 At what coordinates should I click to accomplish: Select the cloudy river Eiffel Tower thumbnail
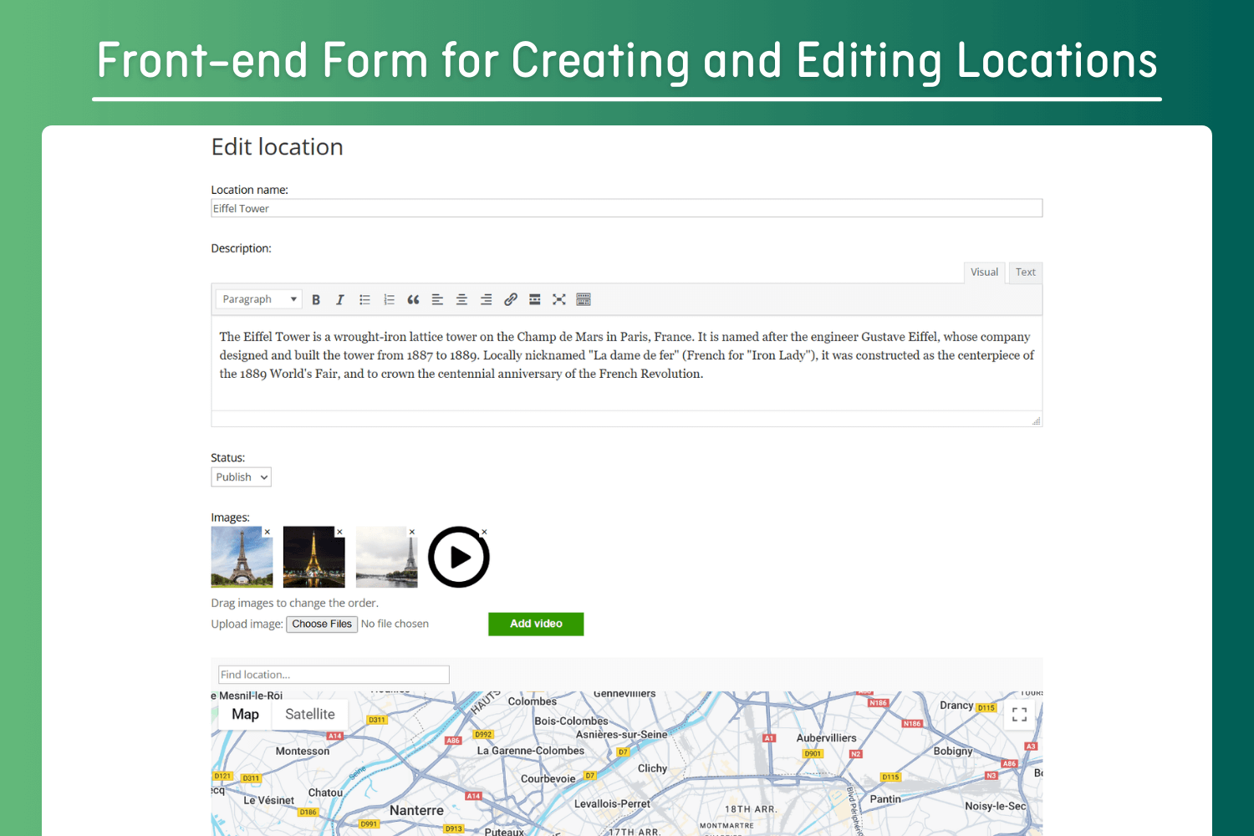pos(386,557)
